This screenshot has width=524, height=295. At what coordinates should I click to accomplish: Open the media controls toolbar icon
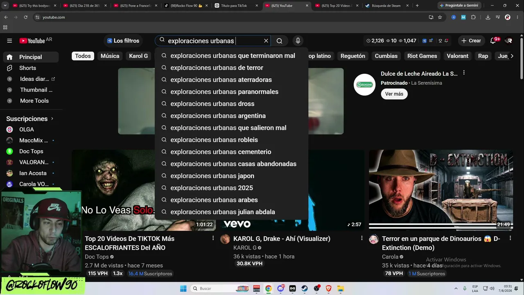[498, 17]
